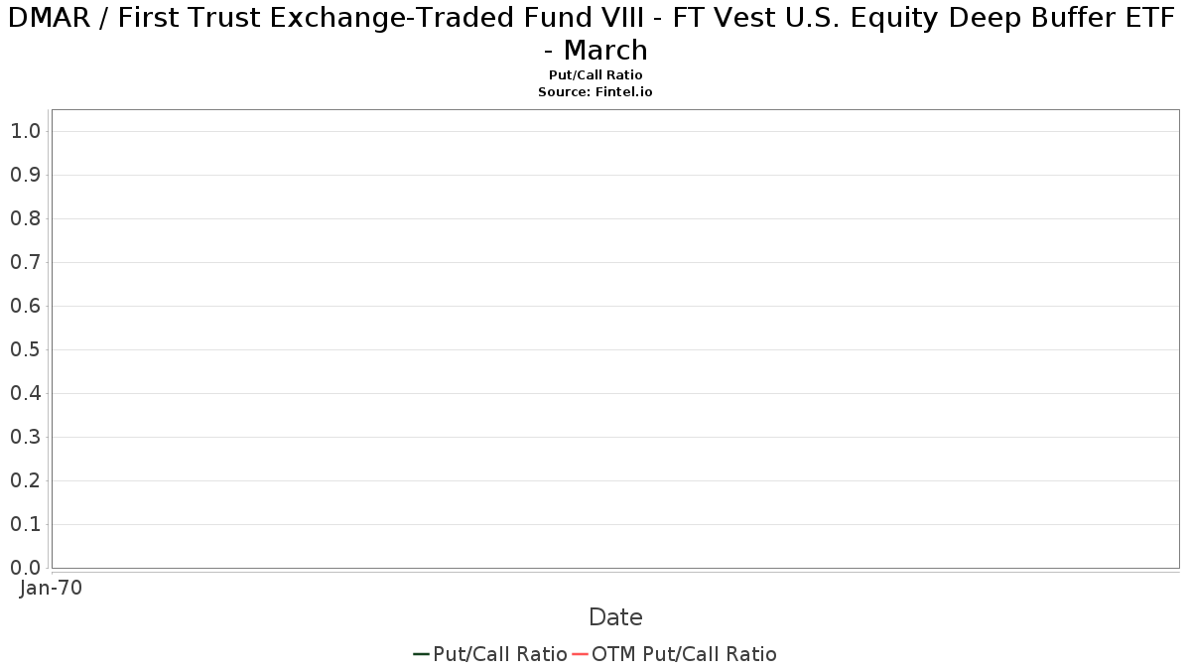Click the 0.6 y-axis label

(25, 306)
